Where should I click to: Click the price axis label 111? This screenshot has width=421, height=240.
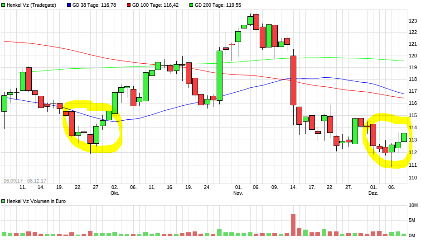pos(413,165)
